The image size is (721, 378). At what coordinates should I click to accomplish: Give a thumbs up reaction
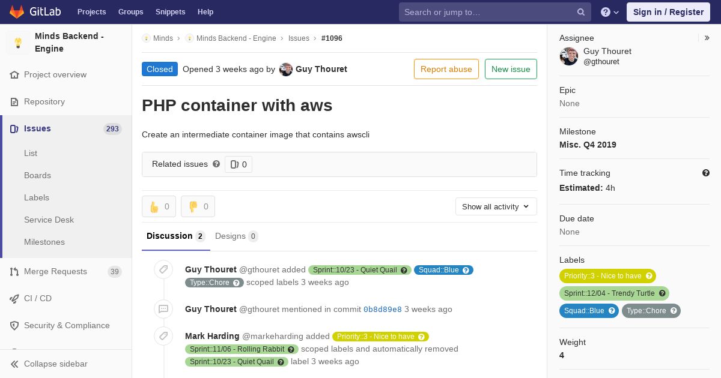click(x=159, y=206)
